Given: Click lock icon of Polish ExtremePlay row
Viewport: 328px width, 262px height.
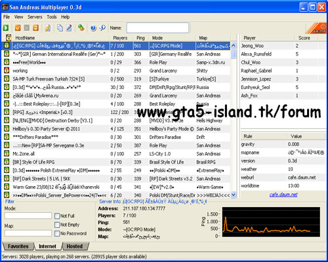Looking at the screenshot, I should point(7,170).
